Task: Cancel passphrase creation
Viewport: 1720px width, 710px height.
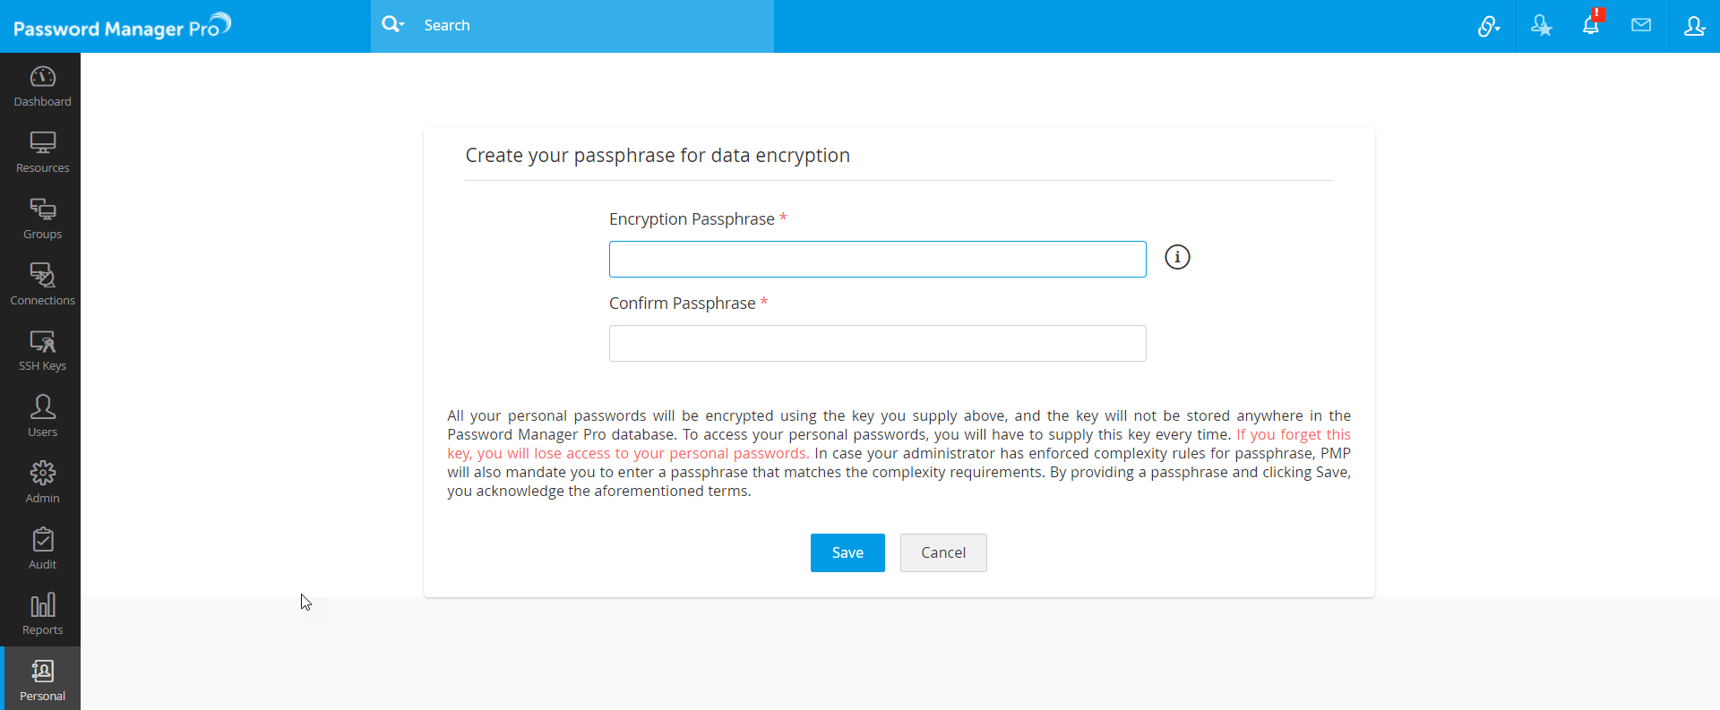Action: coord(943,552)
